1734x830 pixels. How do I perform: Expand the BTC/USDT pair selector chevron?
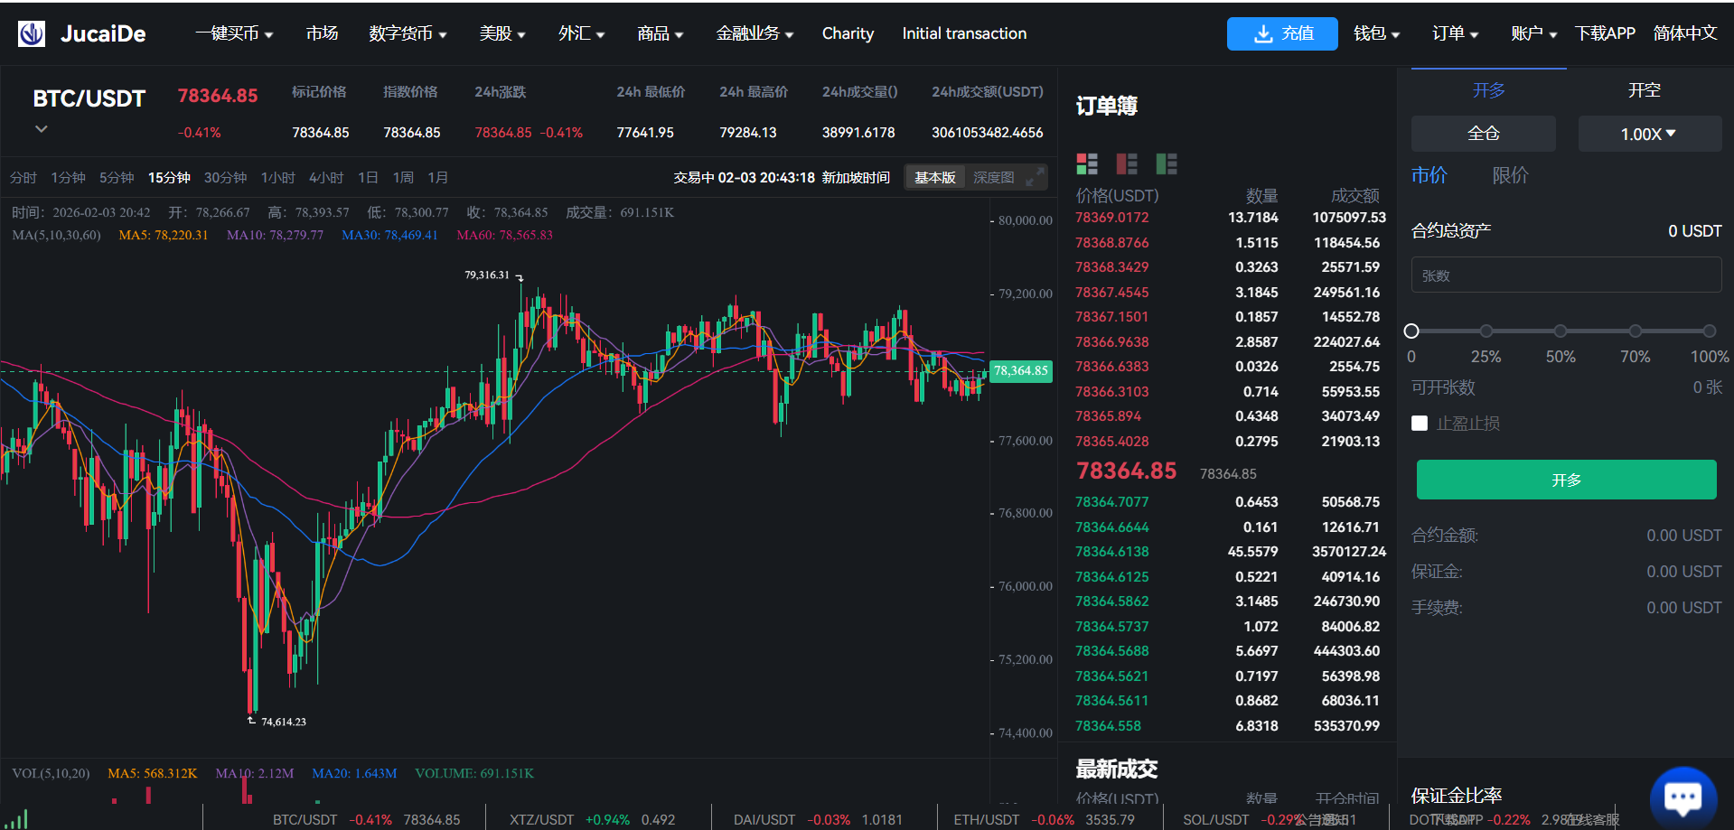coord(41,129)
